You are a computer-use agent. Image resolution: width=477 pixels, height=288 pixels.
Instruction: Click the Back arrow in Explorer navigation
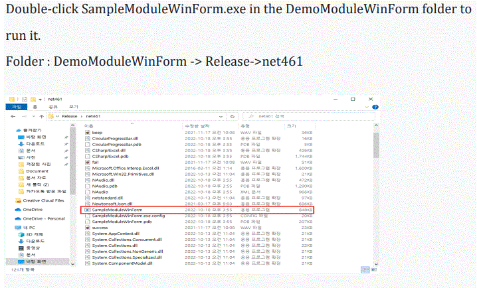point(13,116)
